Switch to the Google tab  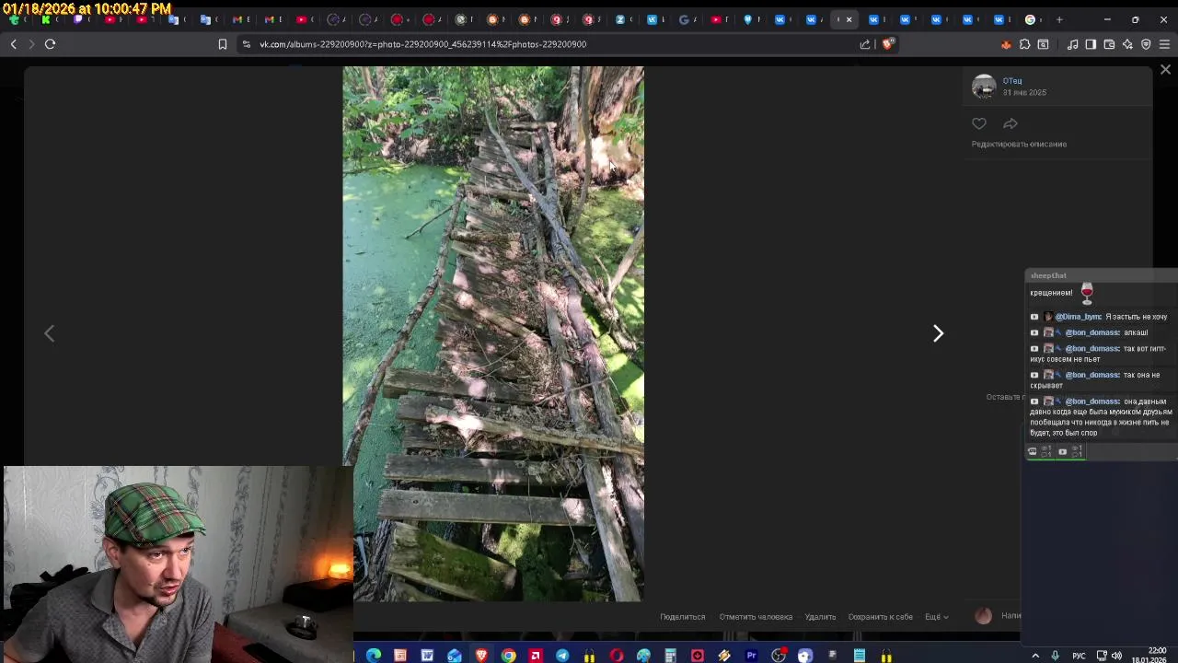coord(1030,19)
